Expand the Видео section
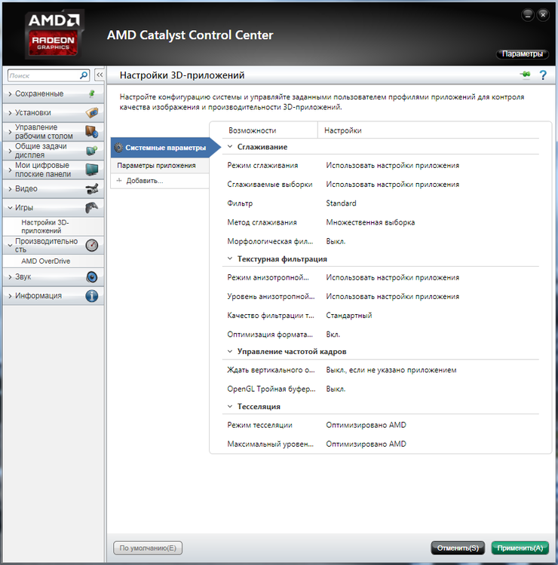The image size is (558, 565). 10,189
